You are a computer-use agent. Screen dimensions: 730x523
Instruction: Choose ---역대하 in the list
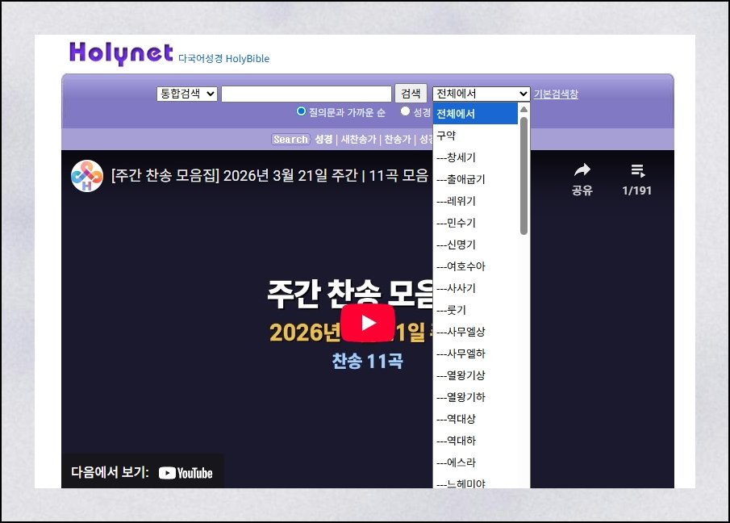[x=475, y=441]
